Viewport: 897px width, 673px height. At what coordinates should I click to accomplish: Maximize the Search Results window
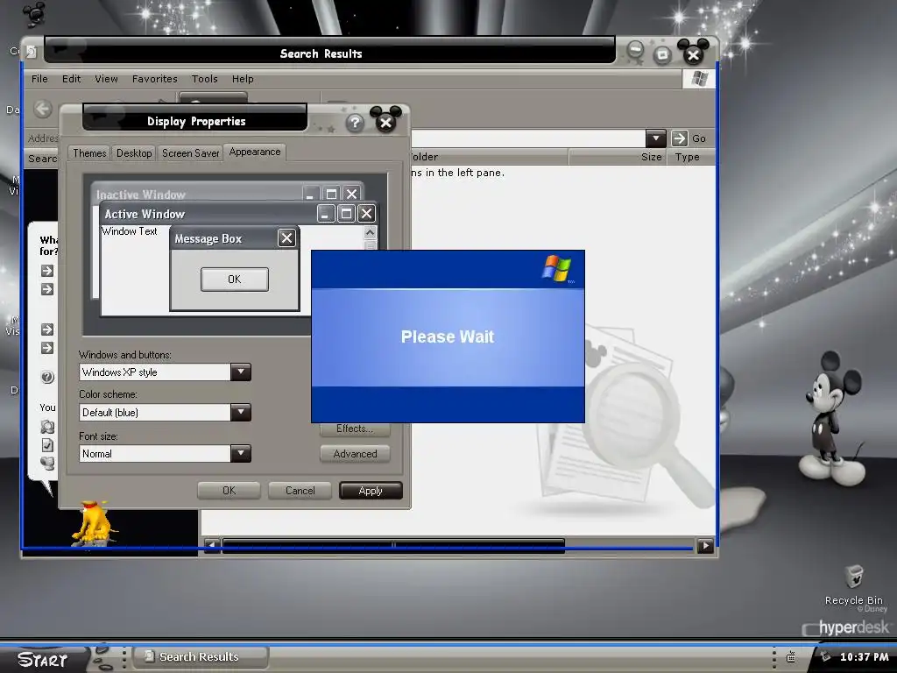pyautogui.click(x=662, y=55)
